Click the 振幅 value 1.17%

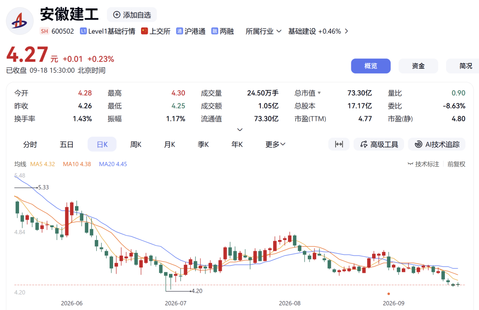coord(176,119)
